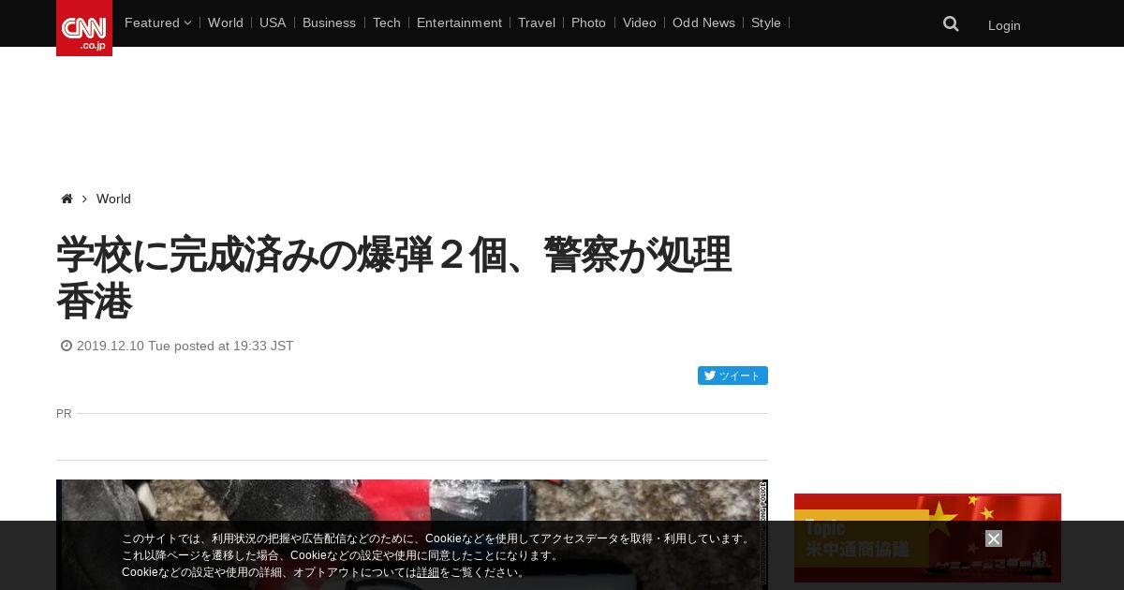Open the Style section
The image size is (1124, 590).
point(766,22)
